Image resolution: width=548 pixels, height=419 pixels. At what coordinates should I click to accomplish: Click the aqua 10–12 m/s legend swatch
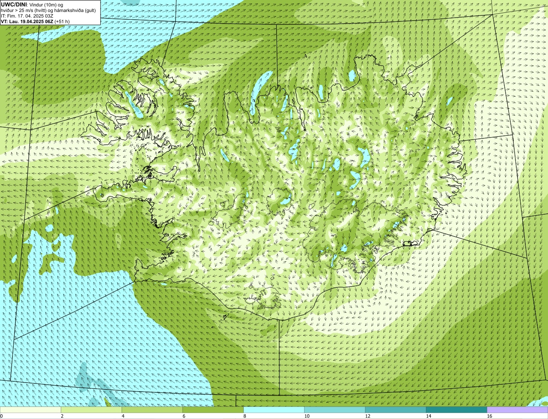(335, 410)
